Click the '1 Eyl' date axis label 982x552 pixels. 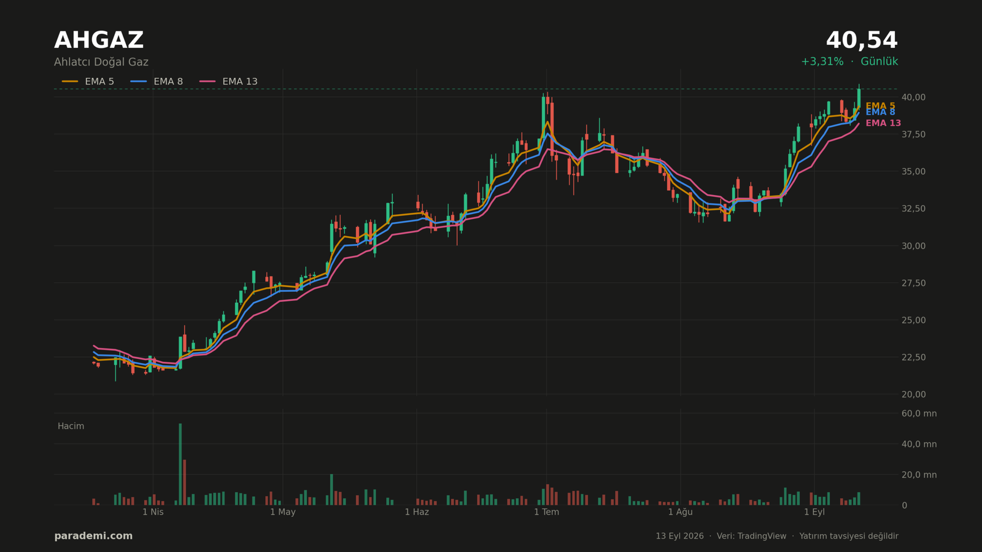(814, 512)
